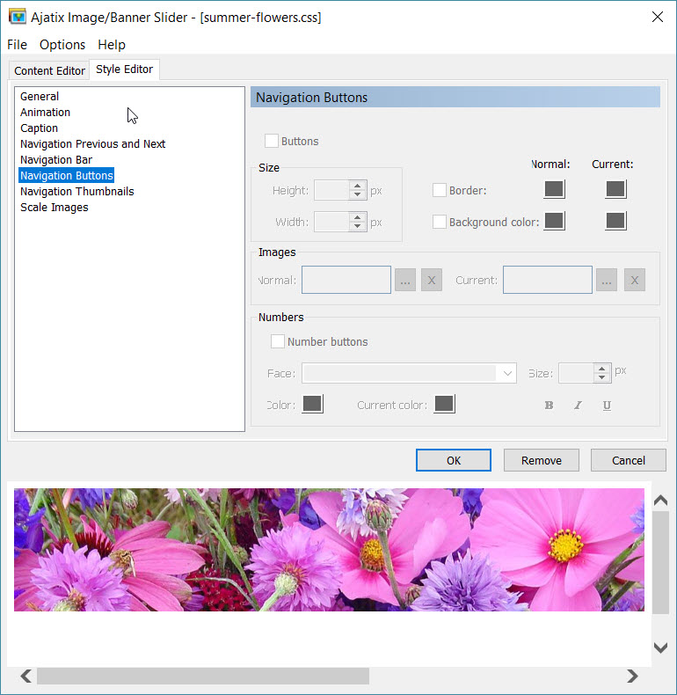Increase Width value with up arrow
The image size is (677, 695).
357,216
